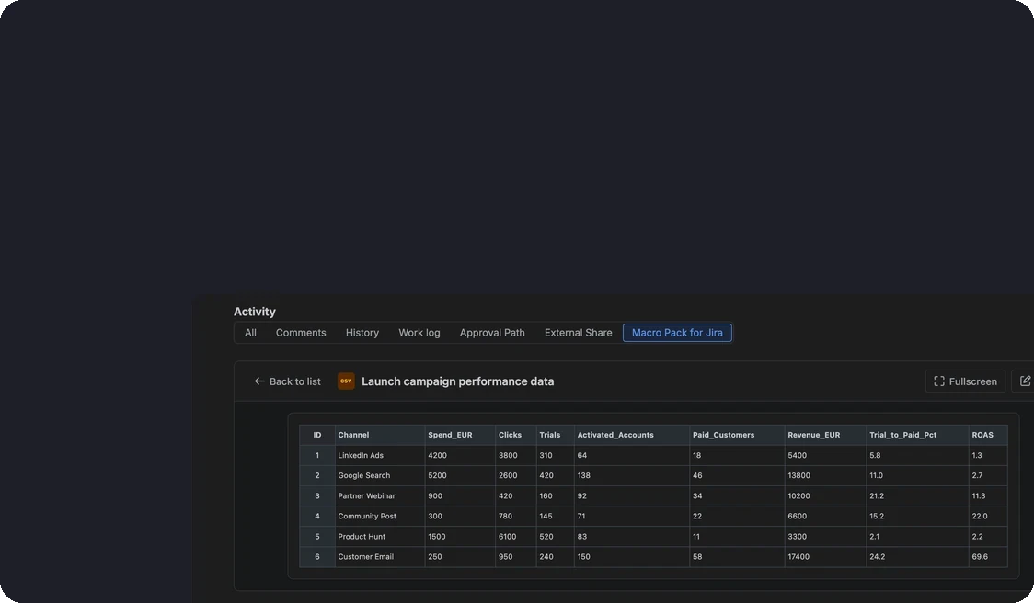
Task: Select the Work log tab
Action: 419,333
